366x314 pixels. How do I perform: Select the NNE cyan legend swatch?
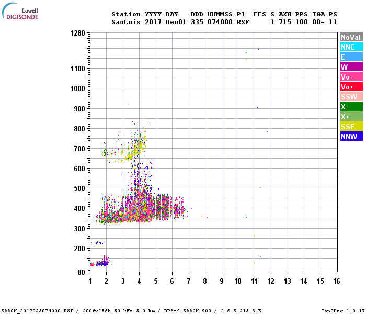pos(351,47)
